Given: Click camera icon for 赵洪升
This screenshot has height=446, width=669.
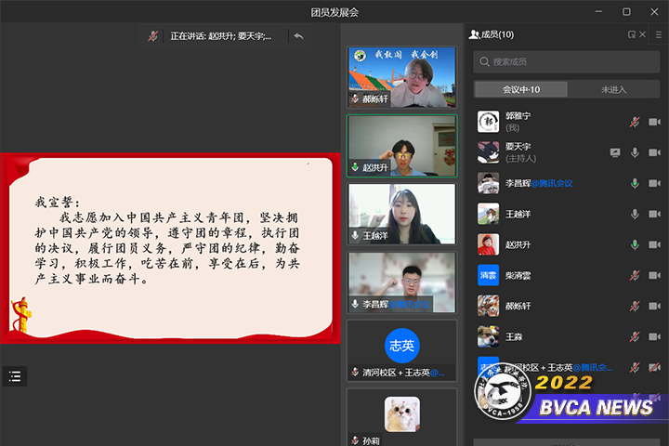Looking at the screenshot, I should (x=654, y=244).
